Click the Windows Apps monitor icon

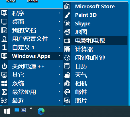point(4,56)
